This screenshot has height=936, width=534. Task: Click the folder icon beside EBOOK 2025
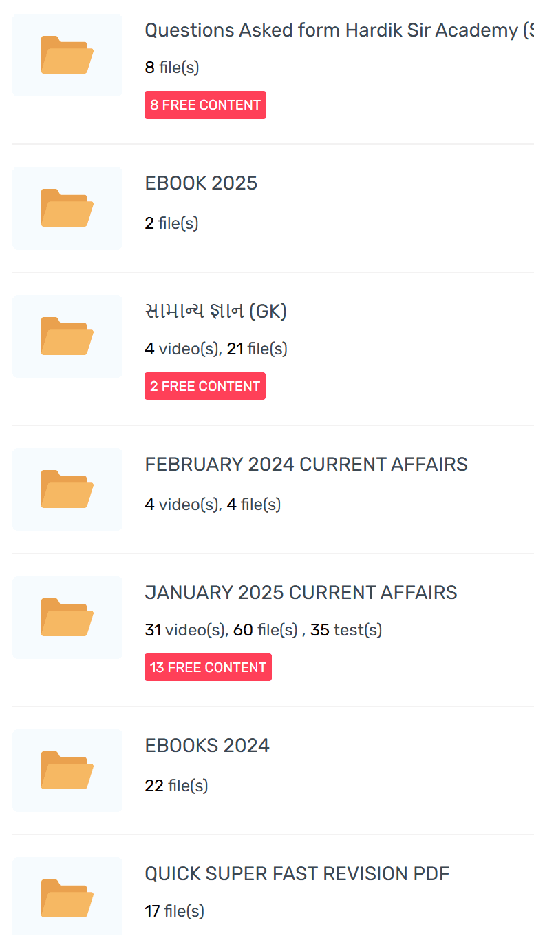click(x=67, y=207)
